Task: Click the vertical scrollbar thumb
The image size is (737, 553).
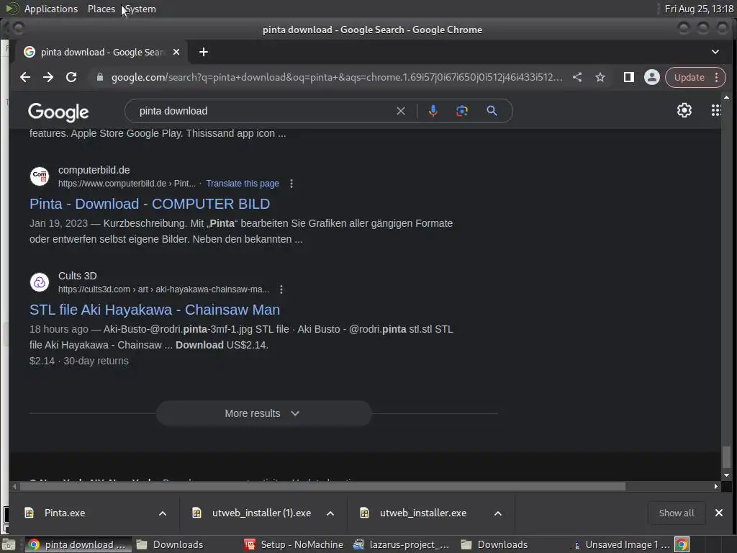Action: coord(726,457)
